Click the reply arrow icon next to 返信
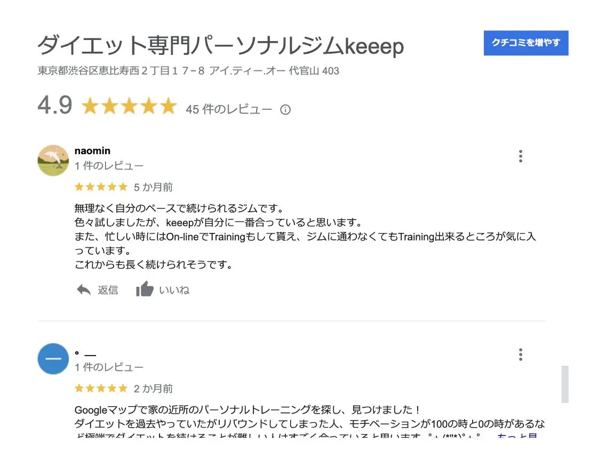The width and height of the screenshot is (606, 467). [83, 289]
